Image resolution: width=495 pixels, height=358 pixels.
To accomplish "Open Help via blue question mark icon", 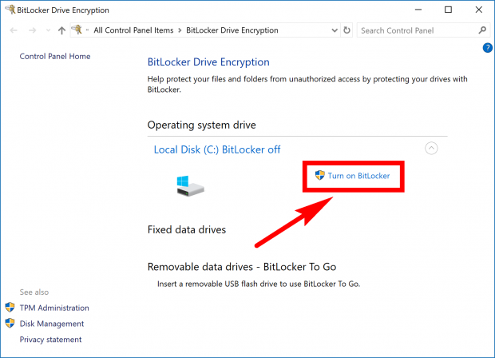I will tap(487, 48).
